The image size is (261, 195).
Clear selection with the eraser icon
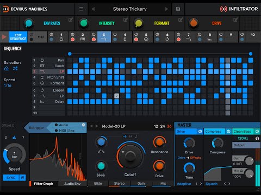(7, 68)
